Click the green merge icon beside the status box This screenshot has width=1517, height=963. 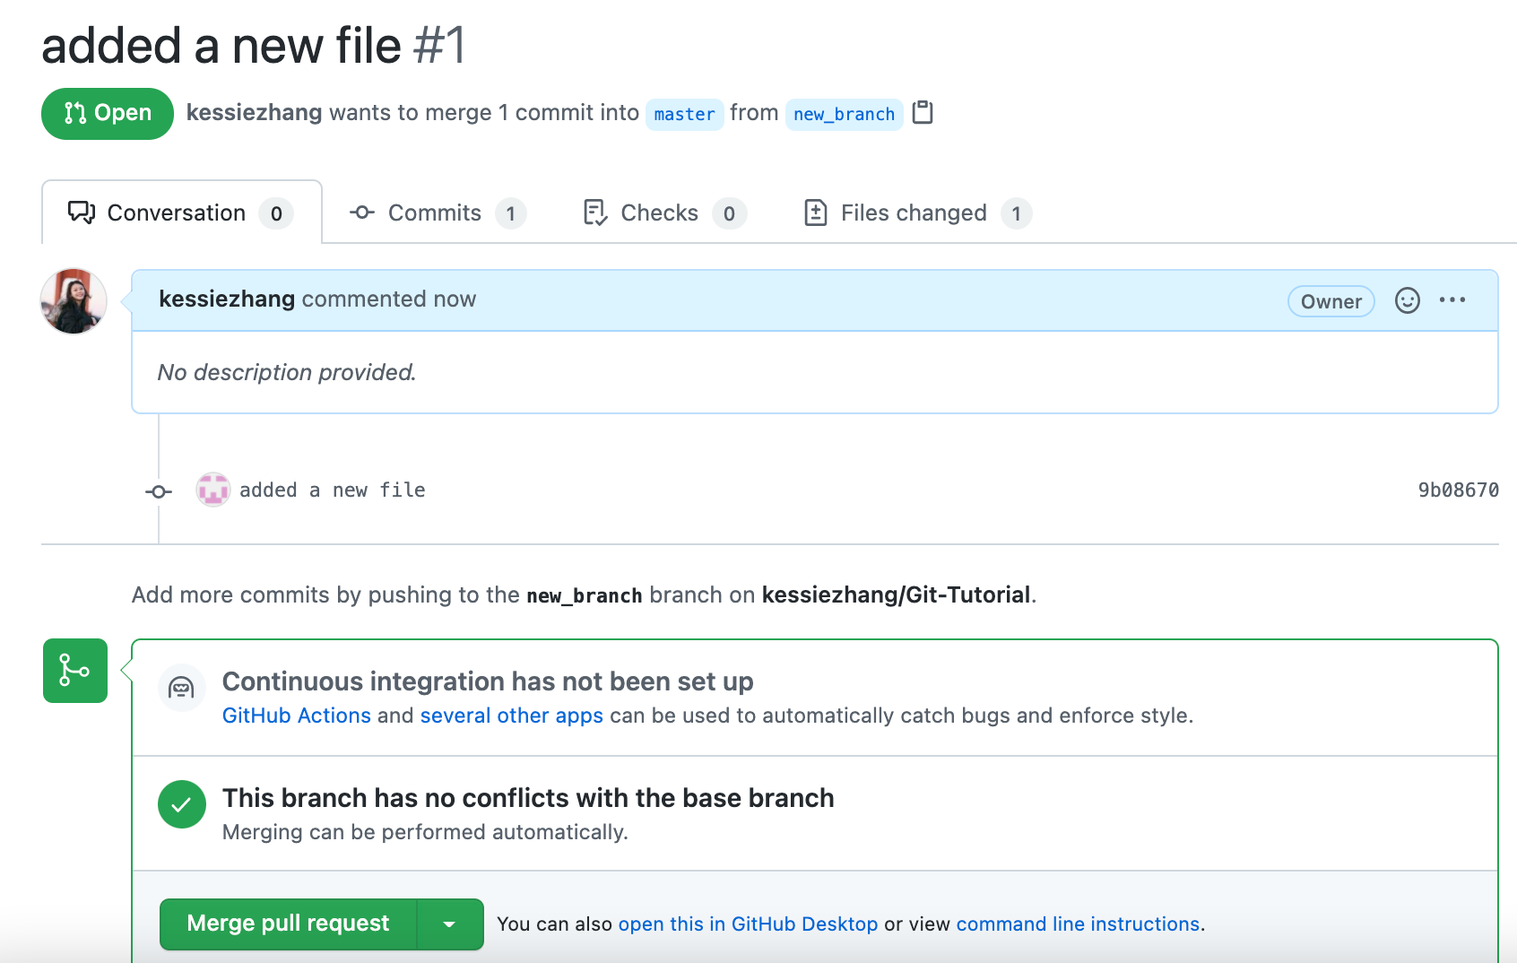pyautogui.click(x=75, y=671)
